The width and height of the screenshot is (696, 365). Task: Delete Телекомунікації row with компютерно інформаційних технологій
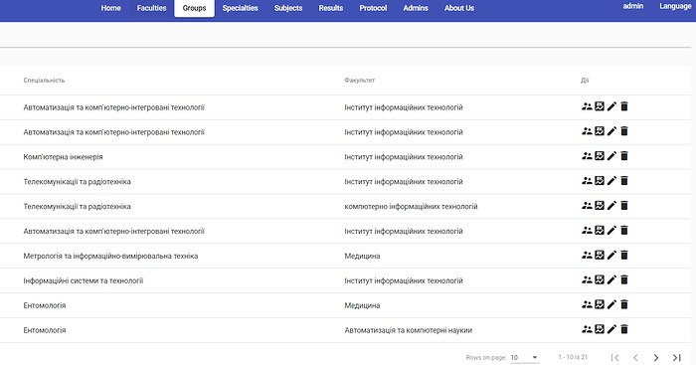tap(624, 206)
